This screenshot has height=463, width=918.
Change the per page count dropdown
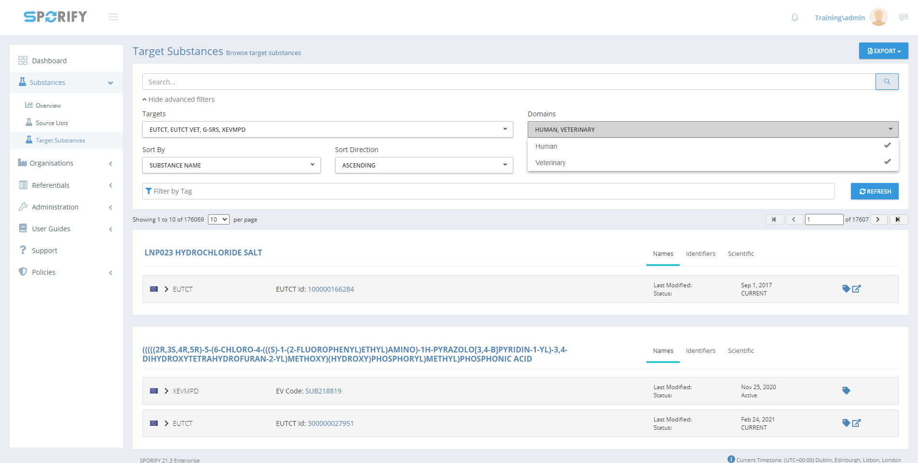coord(219,220)
